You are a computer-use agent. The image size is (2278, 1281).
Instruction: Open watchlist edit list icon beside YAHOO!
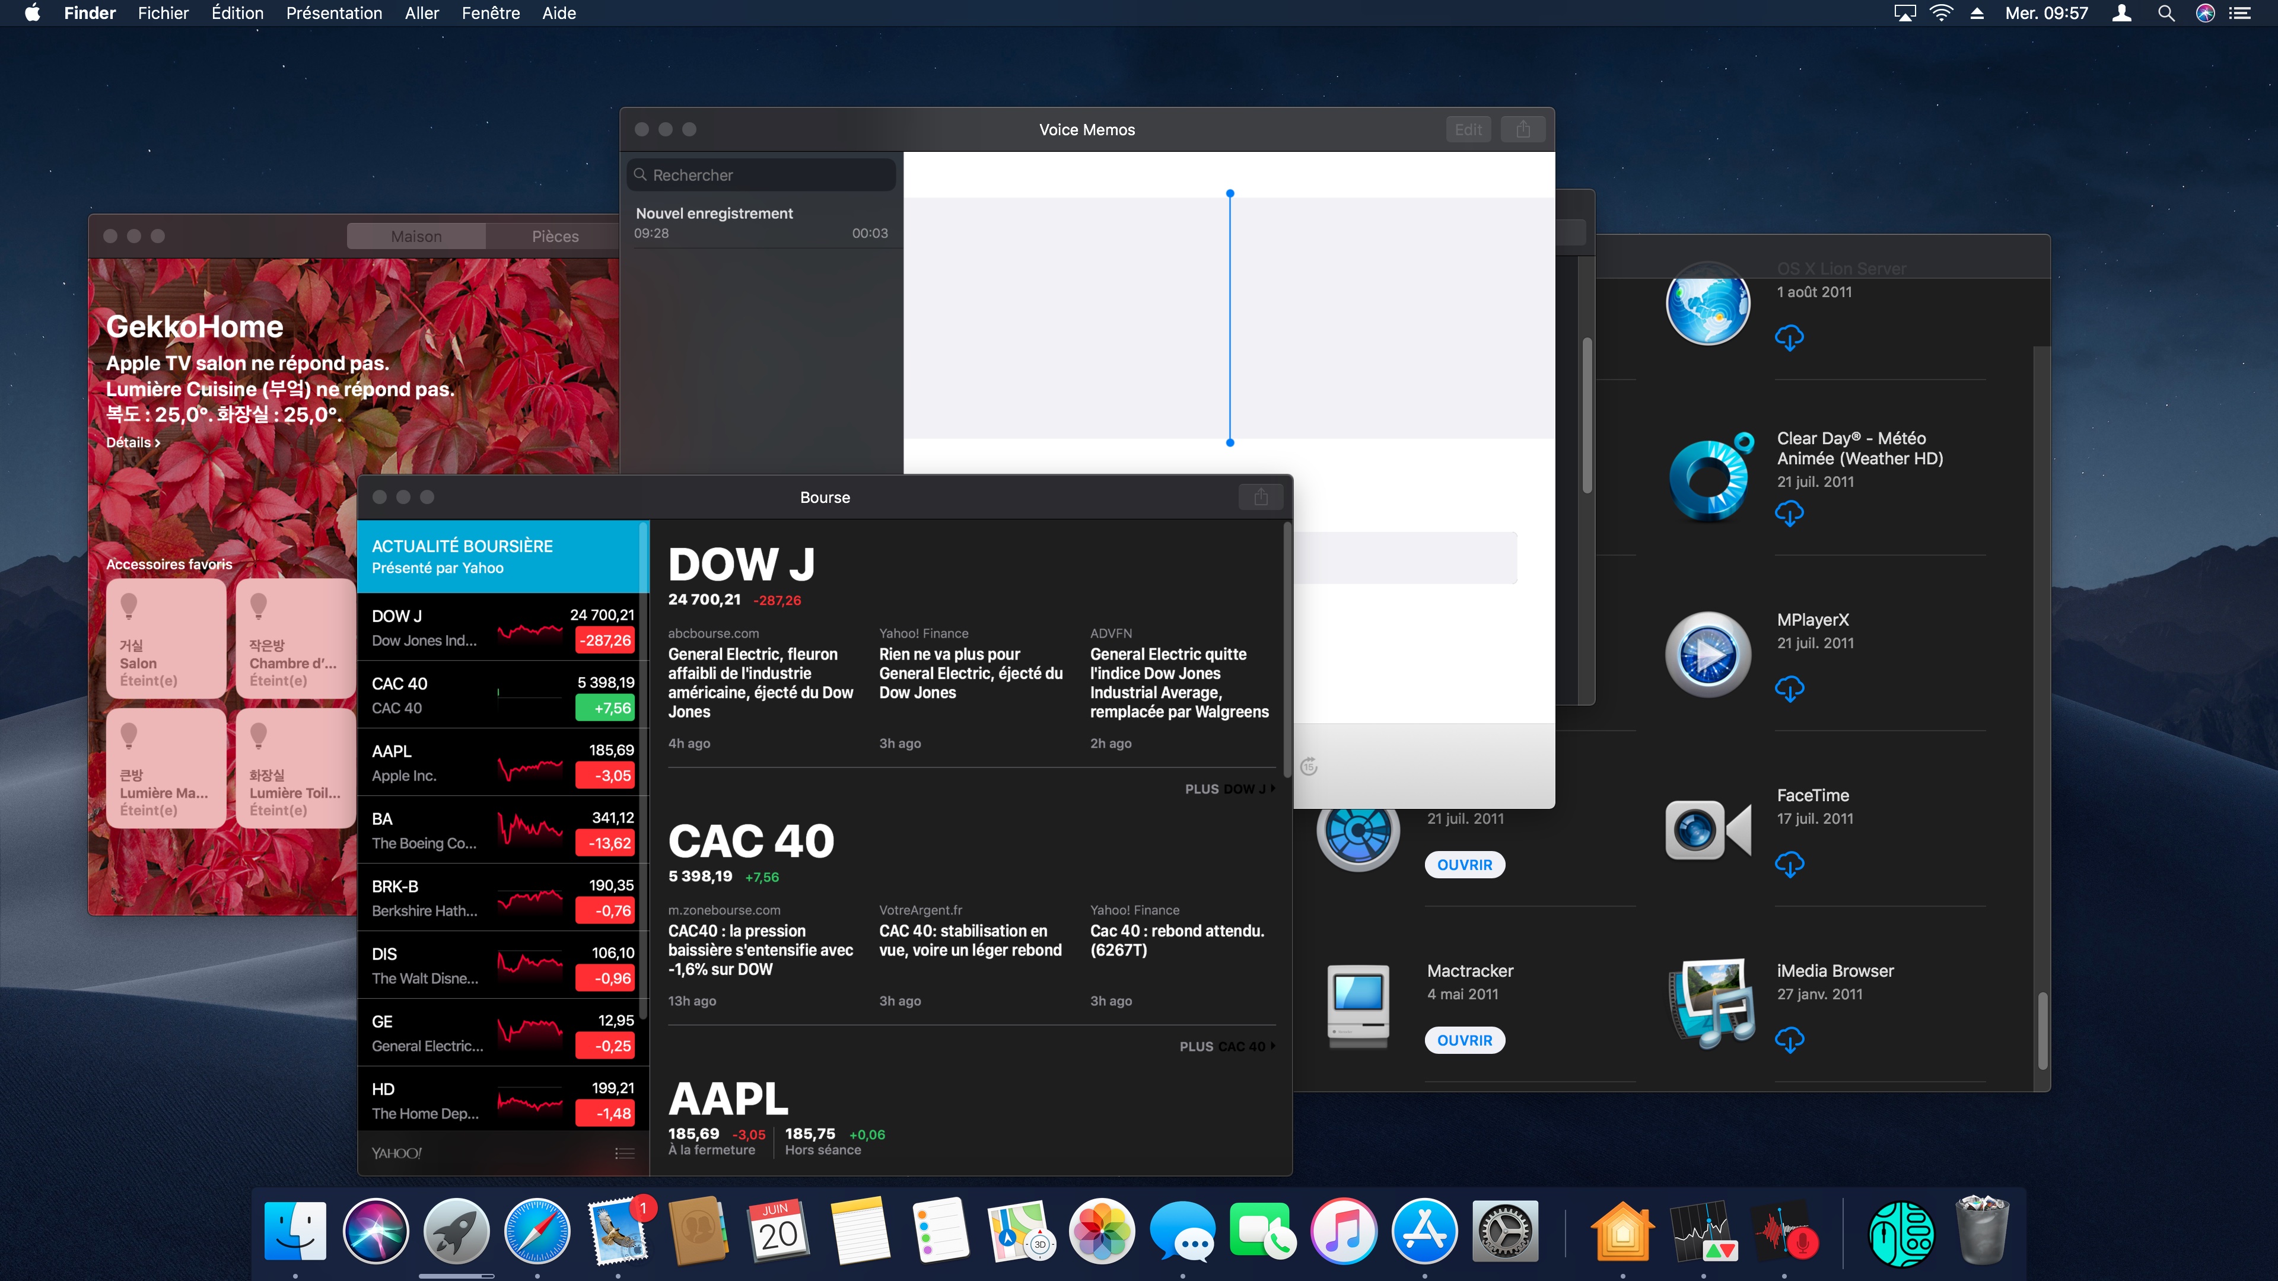pos(625,1153)
